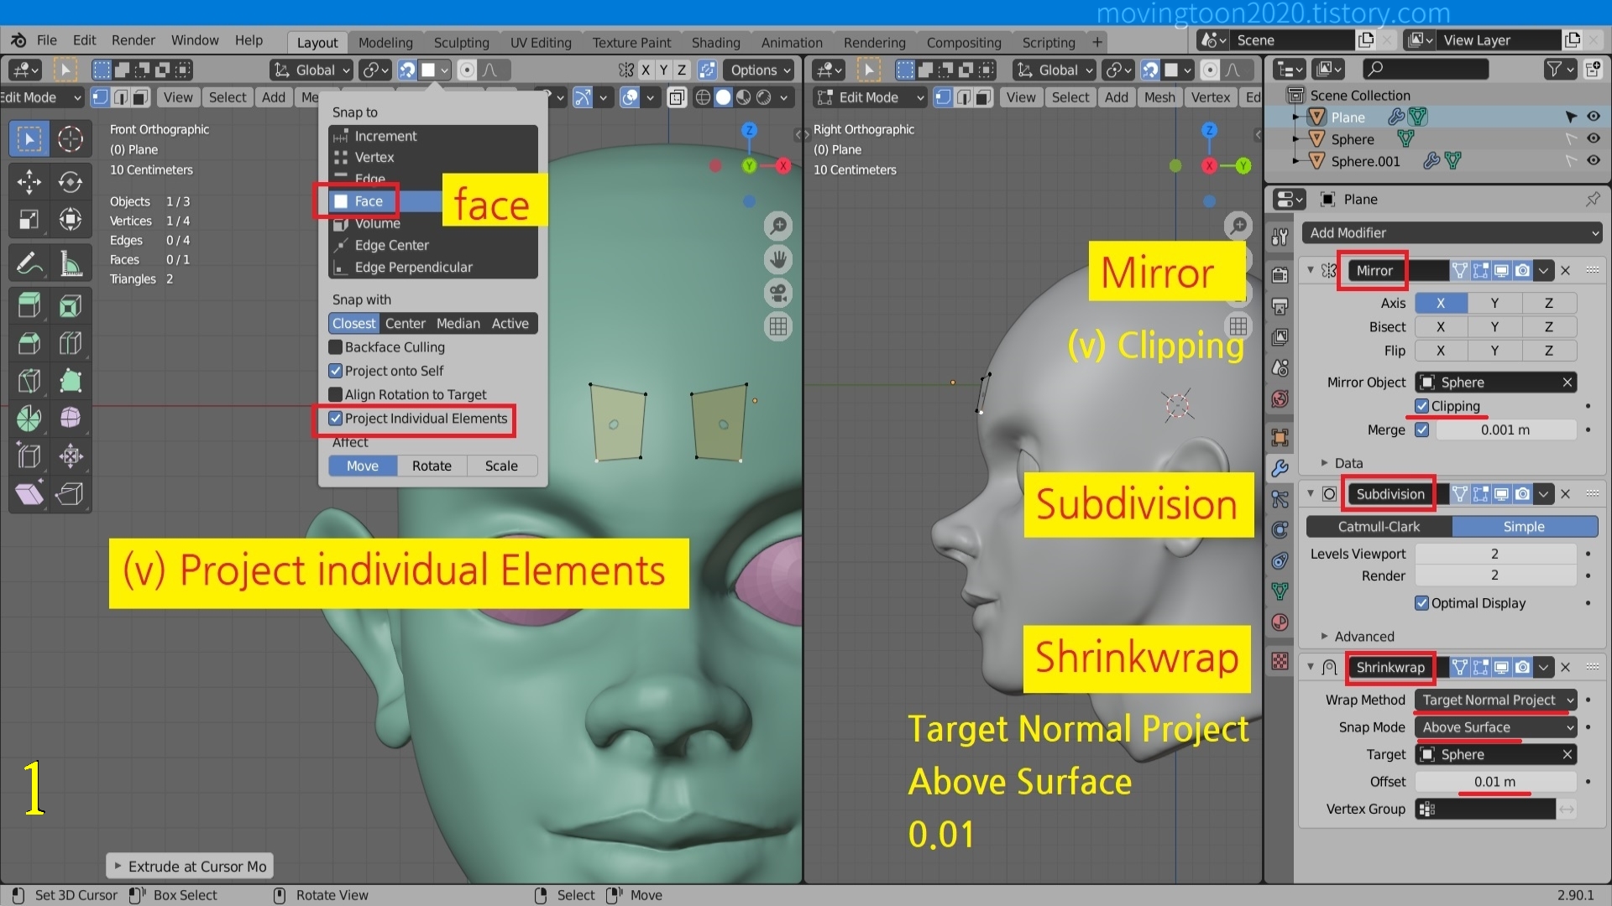Select the Loop Cut tool

[x=70, y=343]
